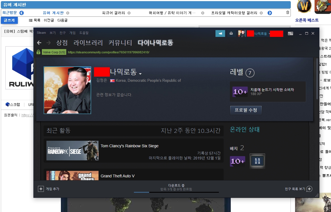Screen dimensions: 331x212
Task: Click next arrow in 최근방문 bar
Action: click(x=270, y=13)
